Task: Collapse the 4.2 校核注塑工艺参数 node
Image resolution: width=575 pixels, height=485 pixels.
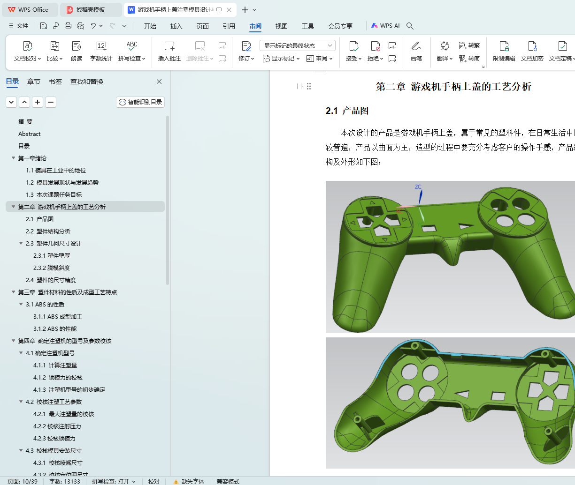Action: [21, 402]
